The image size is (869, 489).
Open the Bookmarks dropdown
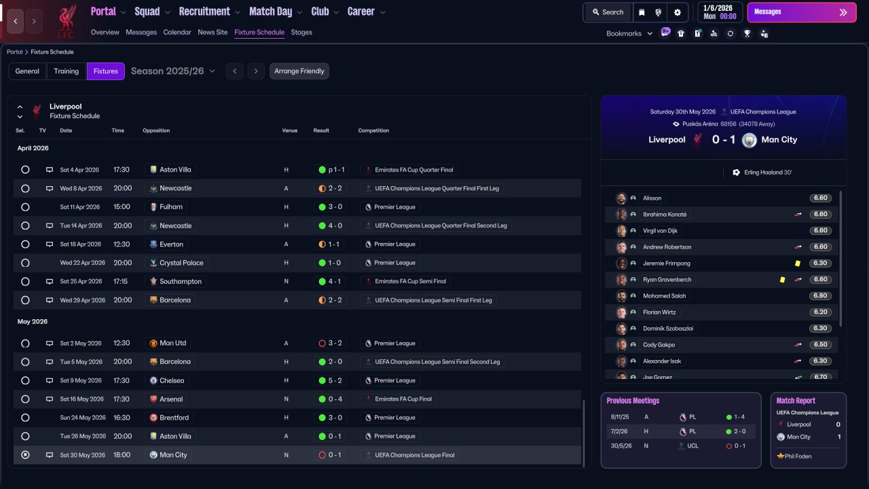click(629, 33)
